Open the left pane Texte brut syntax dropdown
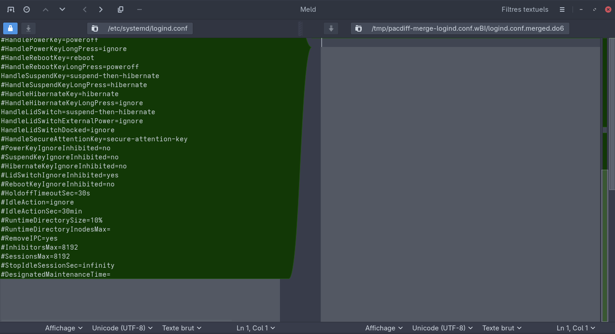Screen dimensions: 615x334 pyautogui.click(x=182, y=328)
